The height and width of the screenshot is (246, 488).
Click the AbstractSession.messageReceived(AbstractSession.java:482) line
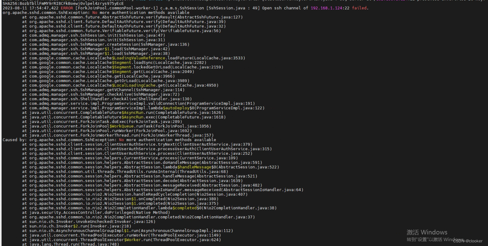(x=142, y=185)
